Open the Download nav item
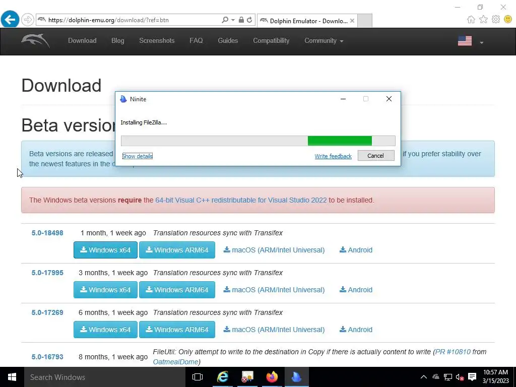The width and height of the screenshot is (516, 387). coord(82,40)
